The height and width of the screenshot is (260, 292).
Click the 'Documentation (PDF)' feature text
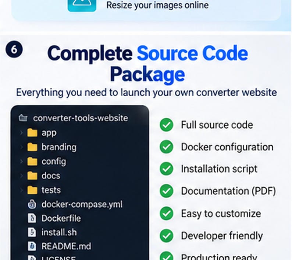228,191
